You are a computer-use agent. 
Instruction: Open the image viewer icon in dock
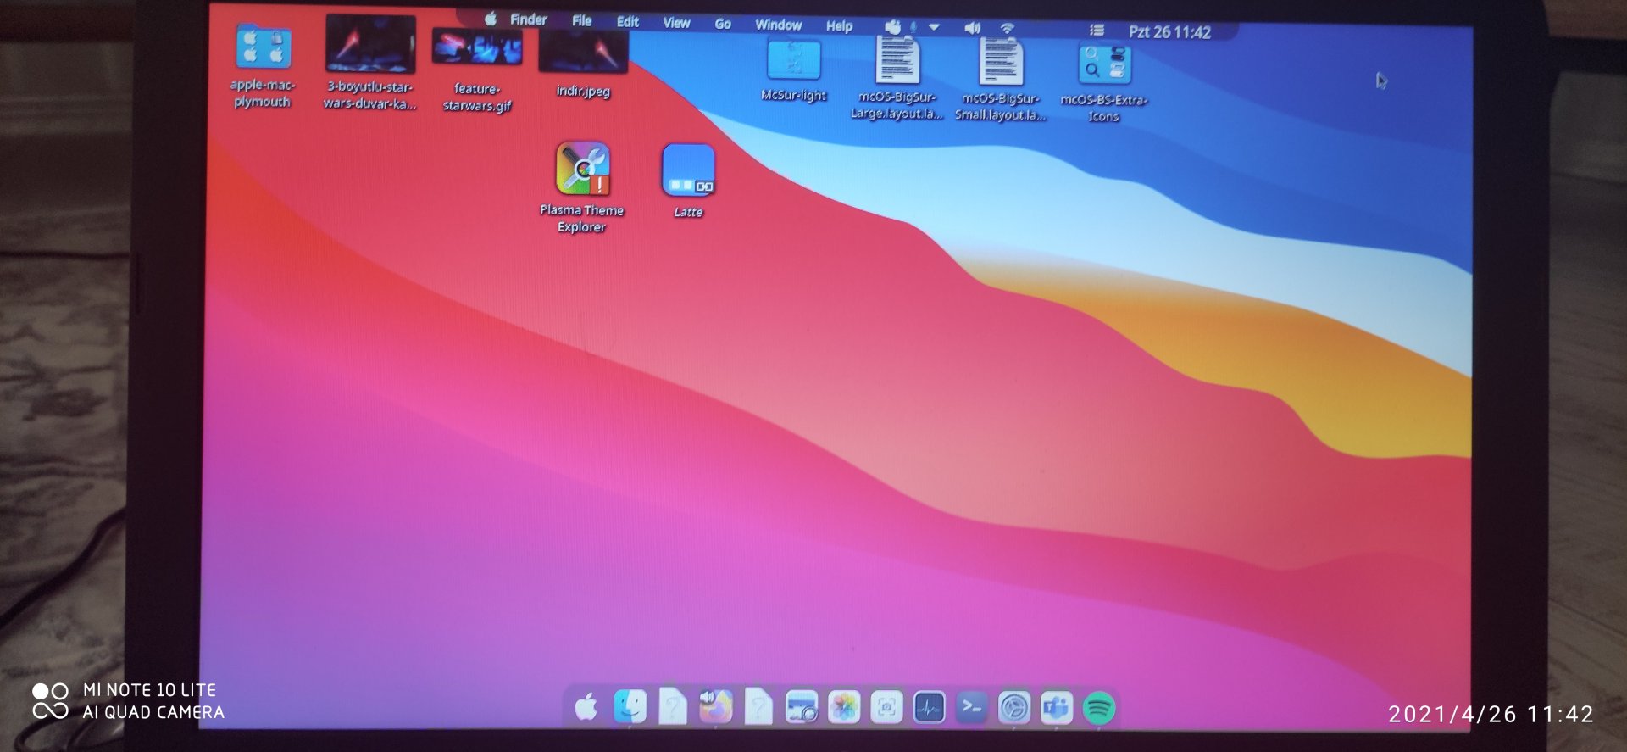click(802, 707)
